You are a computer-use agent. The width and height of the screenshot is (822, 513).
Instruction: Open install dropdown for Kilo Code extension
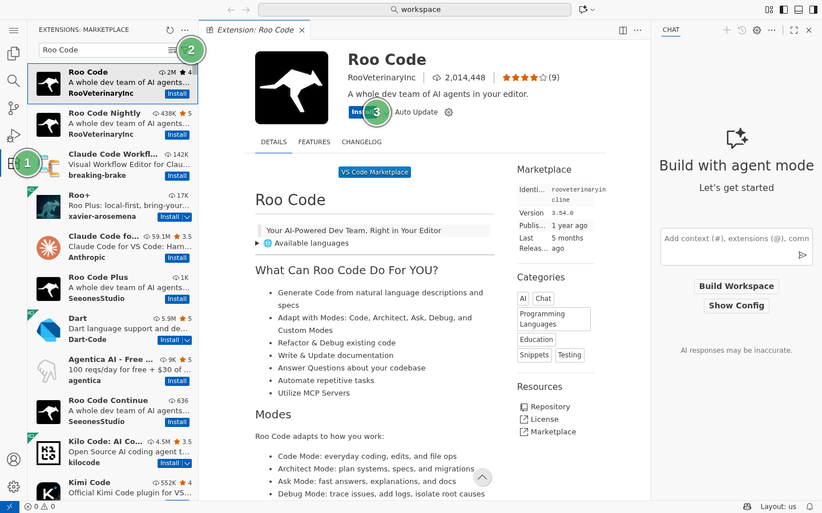[187, 463]
